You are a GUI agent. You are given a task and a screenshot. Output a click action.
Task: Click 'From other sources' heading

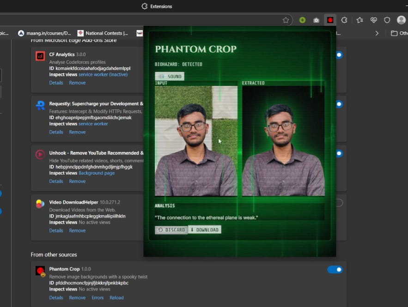(54, 255)
